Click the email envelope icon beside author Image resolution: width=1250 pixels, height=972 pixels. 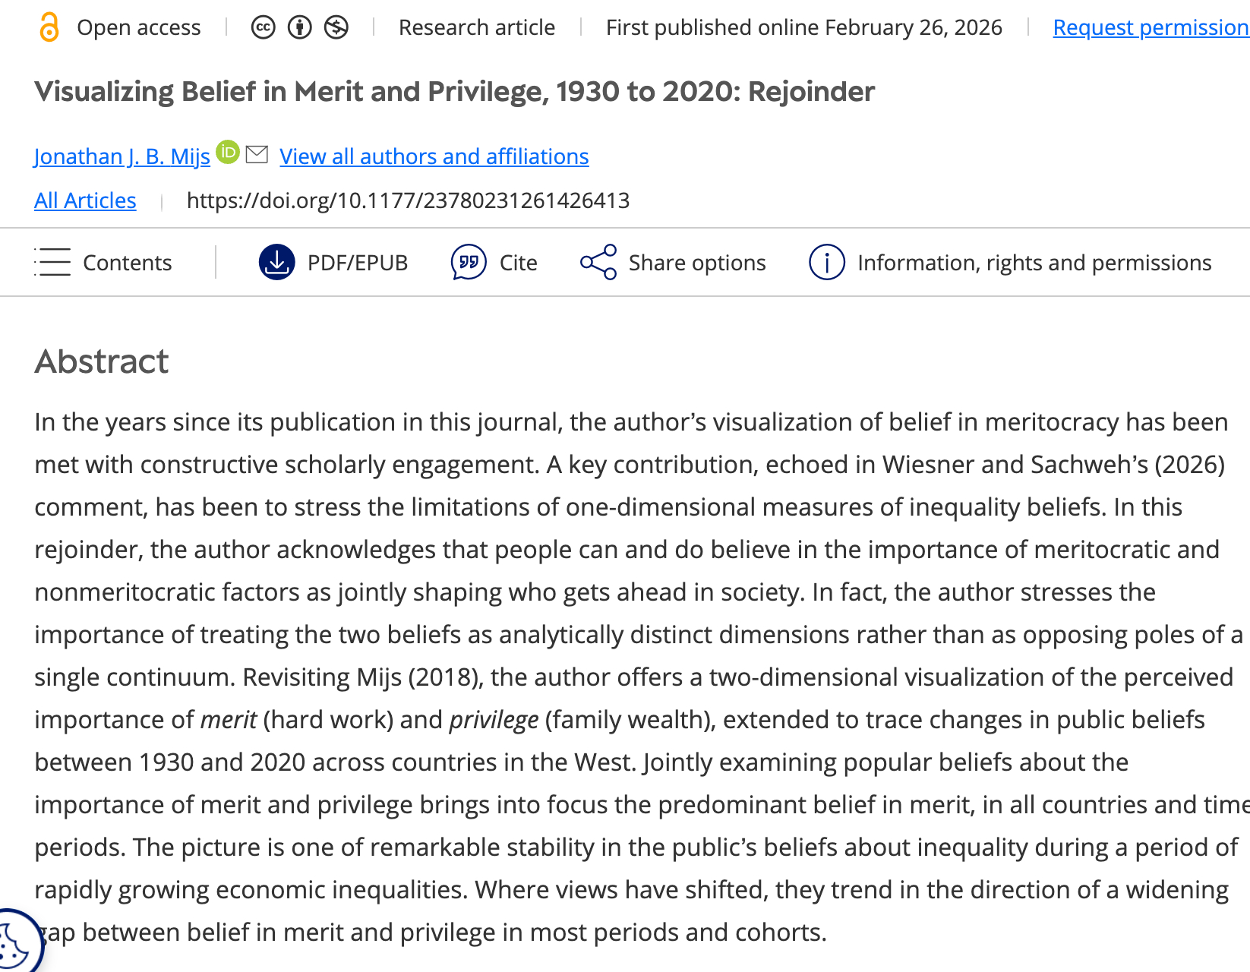tap(257, 154)
